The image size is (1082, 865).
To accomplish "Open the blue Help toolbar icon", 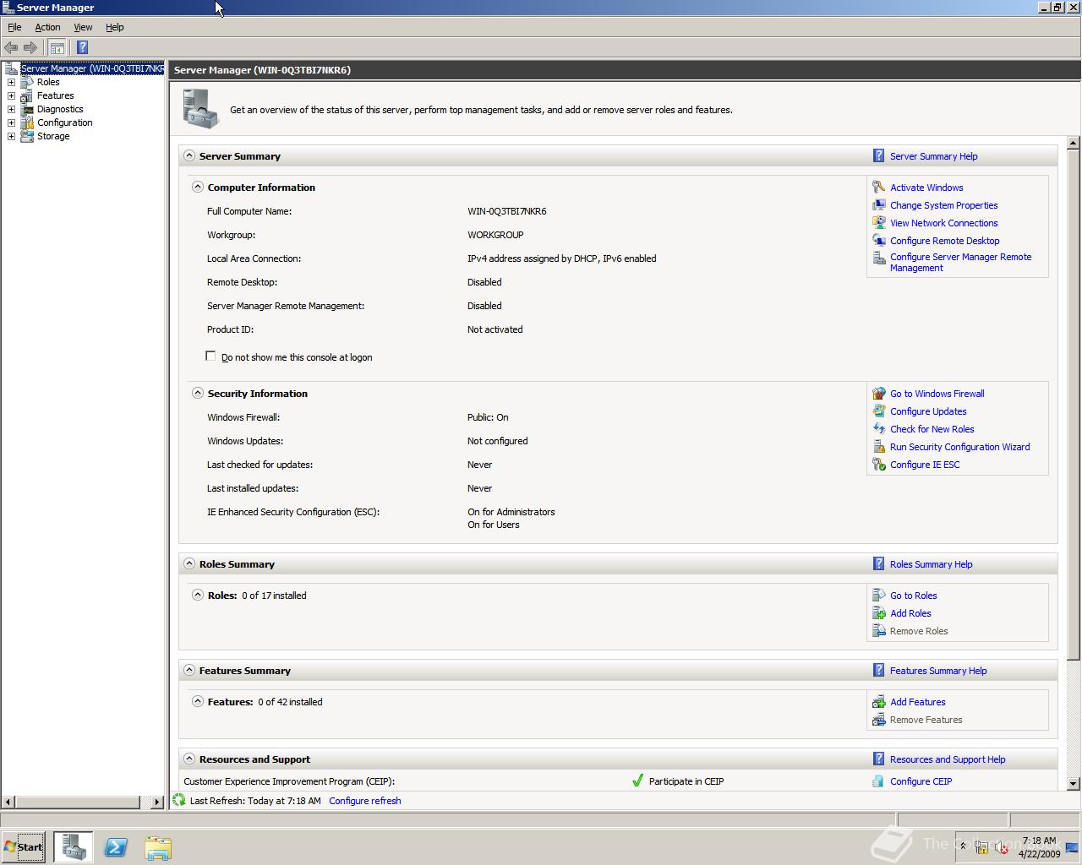I will coord(82,47).
